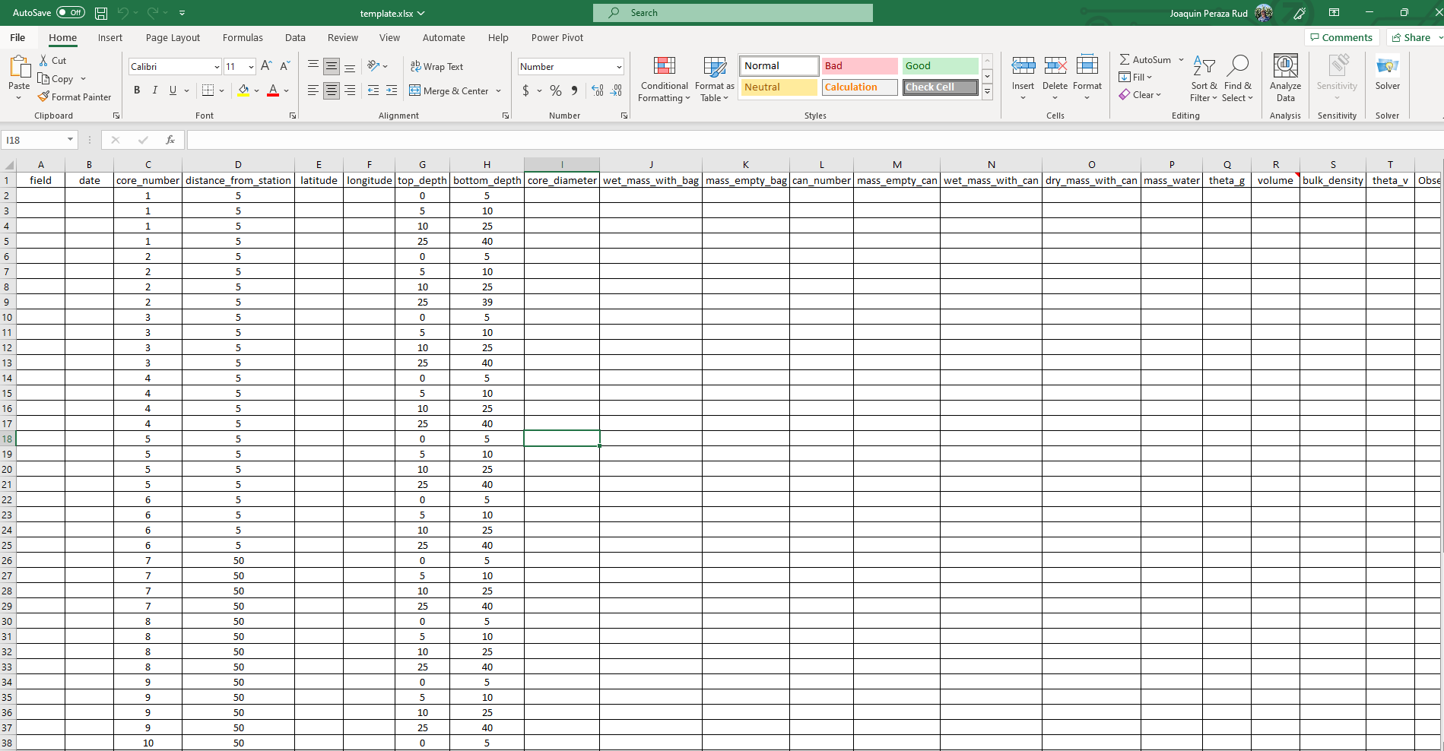Apply the Percent Style to the selection

point(554,90)
